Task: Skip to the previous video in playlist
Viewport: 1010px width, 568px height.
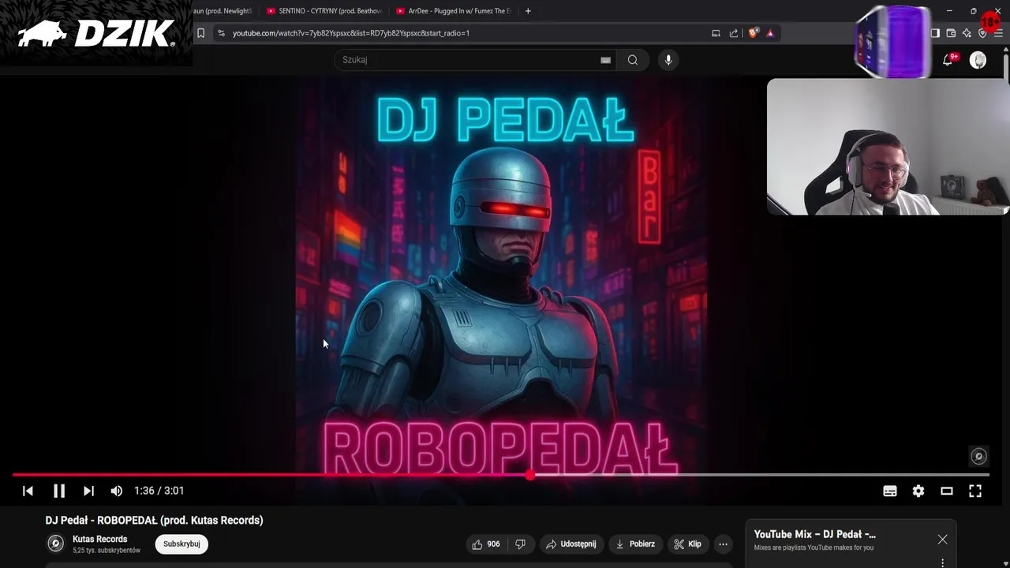Action: point(28,491)
